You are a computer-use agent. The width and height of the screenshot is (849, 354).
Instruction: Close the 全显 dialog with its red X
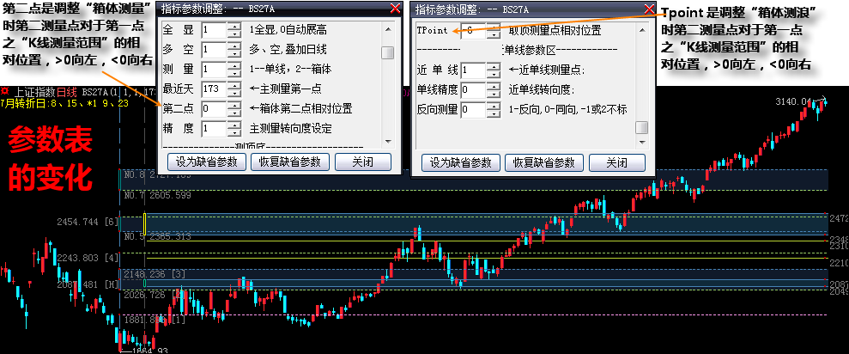click(x=396, y=8)
